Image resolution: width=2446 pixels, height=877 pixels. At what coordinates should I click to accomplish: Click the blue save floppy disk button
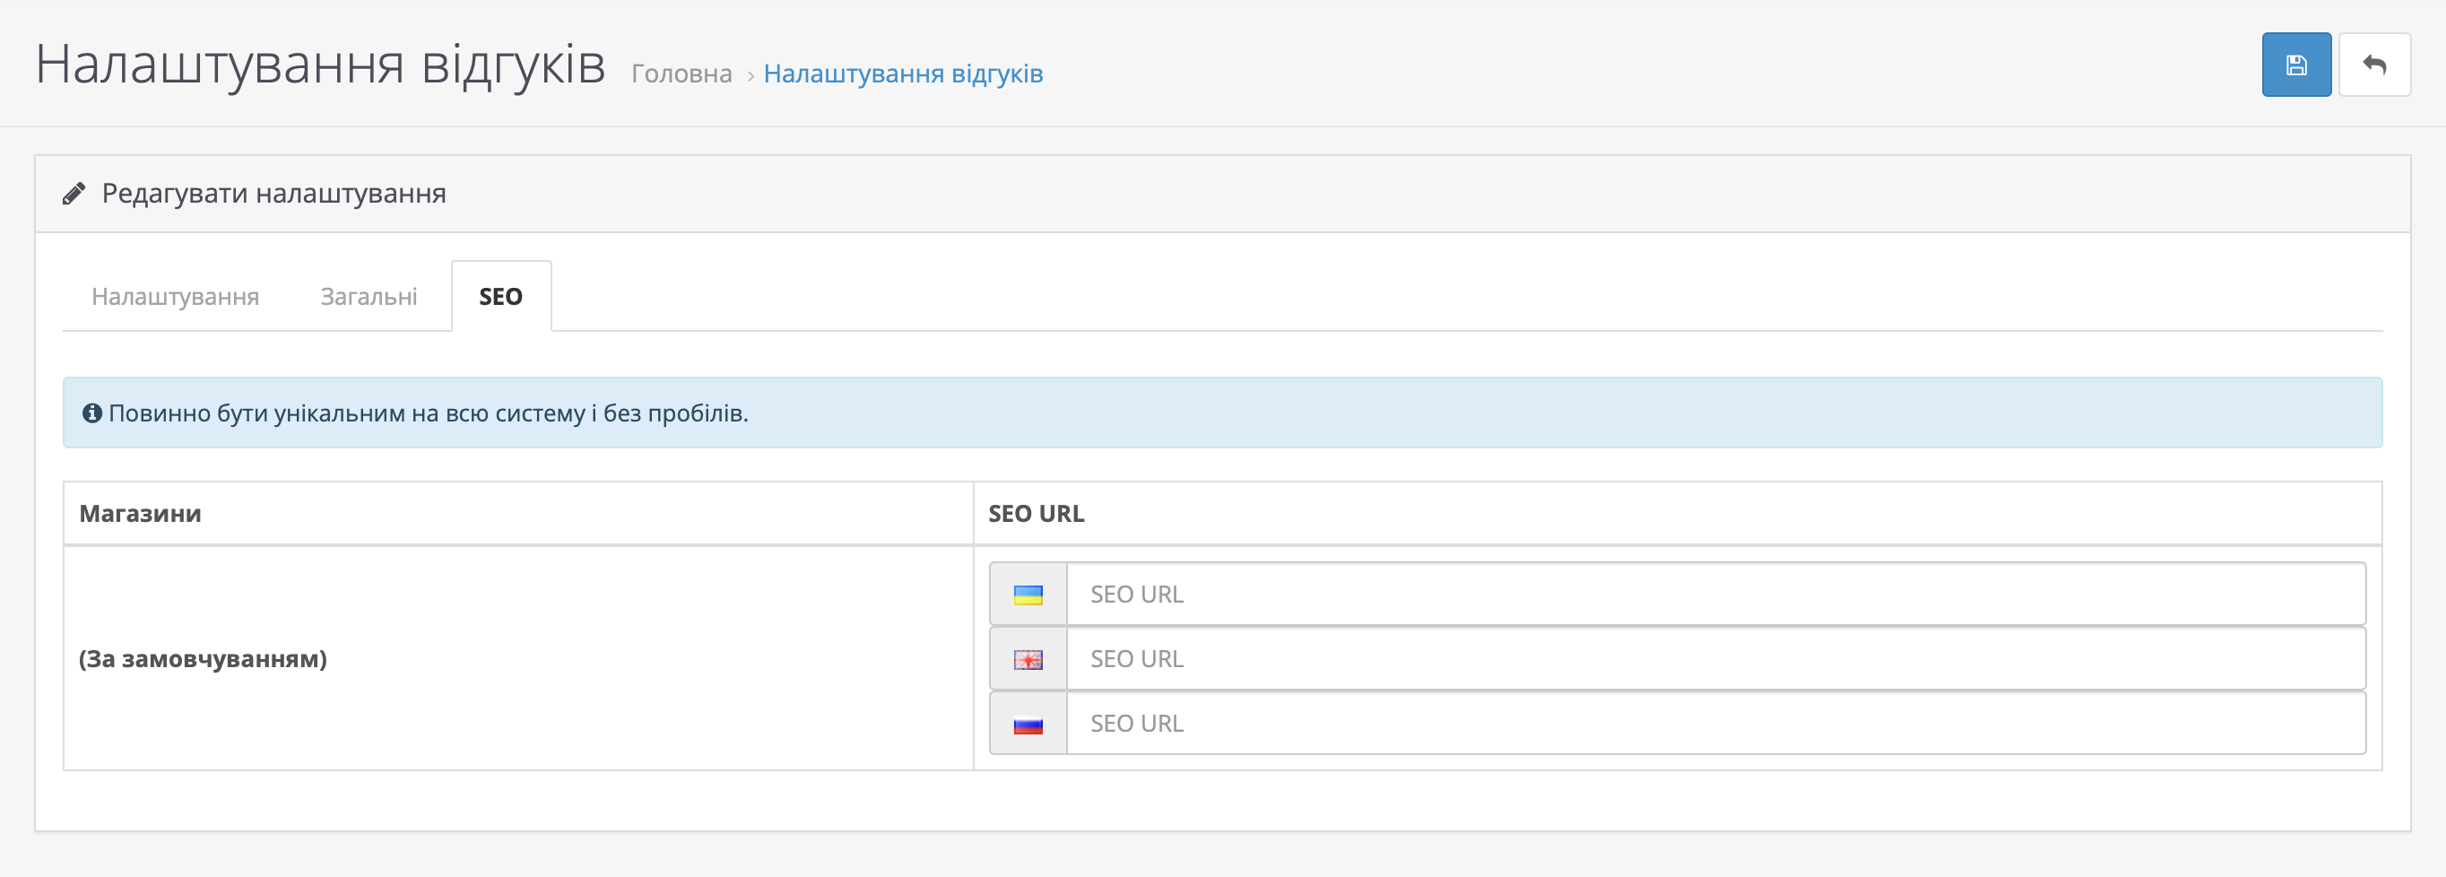2295,65
